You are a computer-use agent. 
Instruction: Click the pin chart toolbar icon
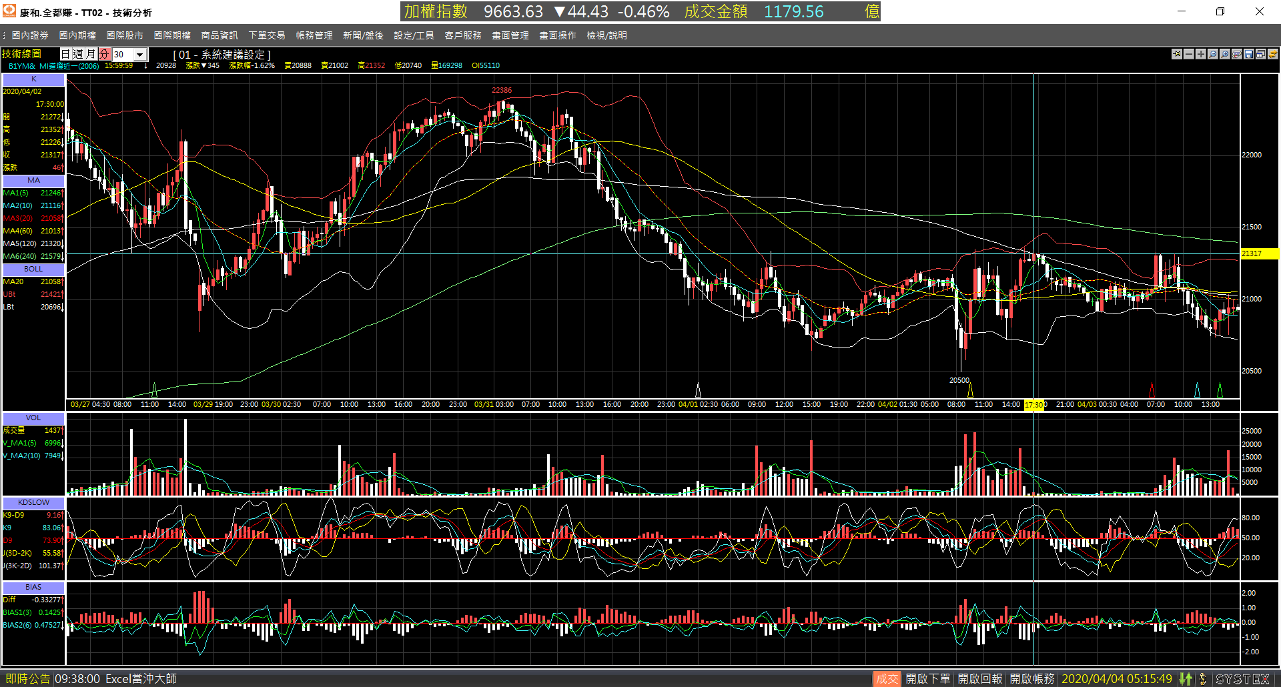pos(1177,54)
